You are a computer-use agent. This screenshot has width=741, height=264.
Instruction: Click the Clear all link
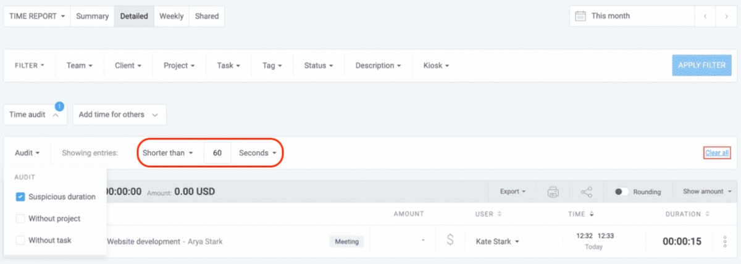(717, 152)
